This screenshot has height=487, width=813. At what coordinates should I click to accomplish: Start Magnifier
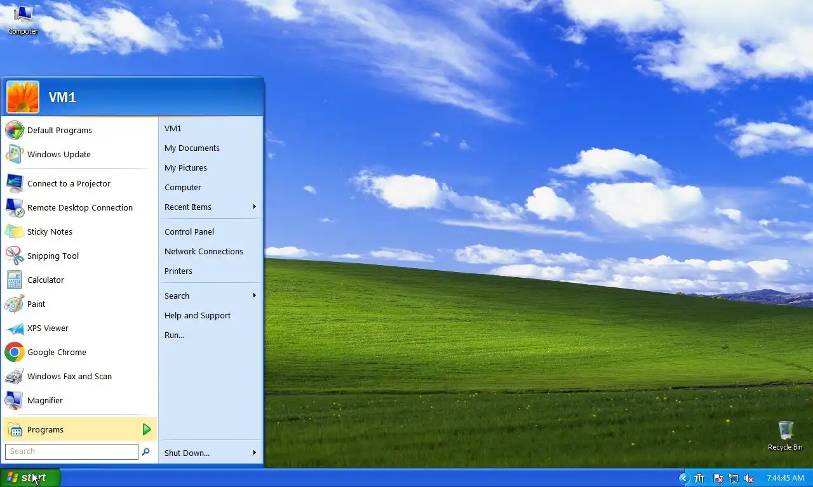tap(79, 400)
